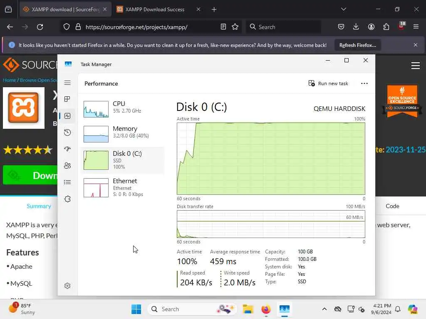Open notification bell in taskbar
426x319 pixels.
pyautogui.click(x=398, y=309)
